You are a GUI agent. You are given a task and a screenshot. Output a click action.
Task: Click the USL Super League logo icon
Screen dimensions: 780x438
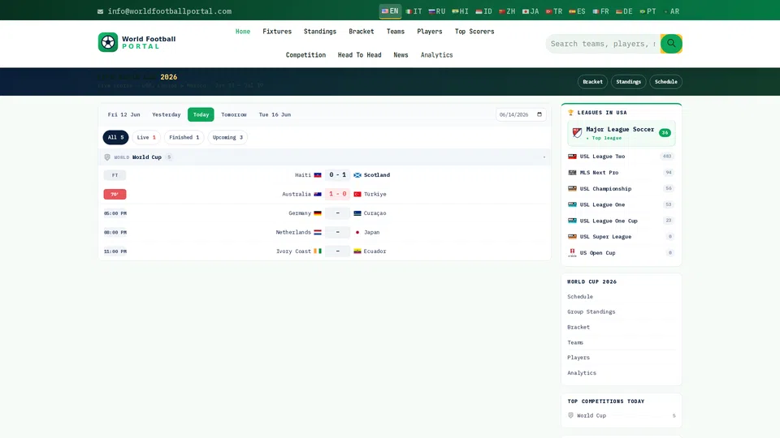tap(572, 237)
